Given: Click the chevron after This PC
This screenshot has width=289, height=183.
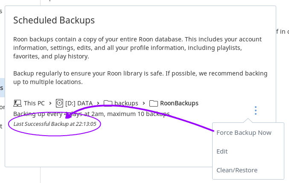Looking at the screenshot, I should [50, 103].
